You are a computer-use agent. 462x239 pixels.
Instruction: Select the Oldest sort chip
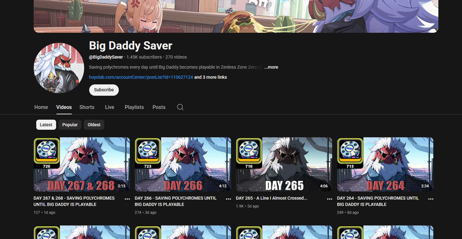pyautogui.click(x=94, y=125)
